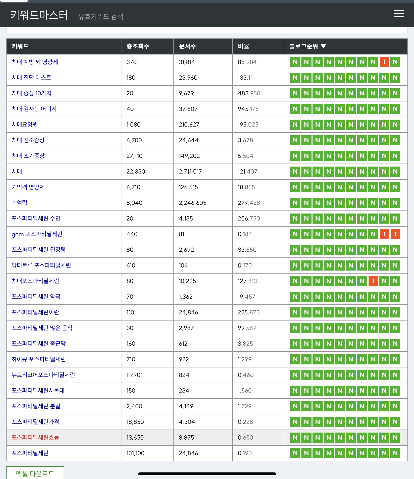
Task: Select the 27,110 search count cell
Action: click(147, 156)
